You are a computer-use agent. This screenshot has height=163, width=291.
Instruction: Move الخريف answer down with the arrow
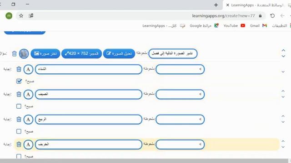click(283, 147)
